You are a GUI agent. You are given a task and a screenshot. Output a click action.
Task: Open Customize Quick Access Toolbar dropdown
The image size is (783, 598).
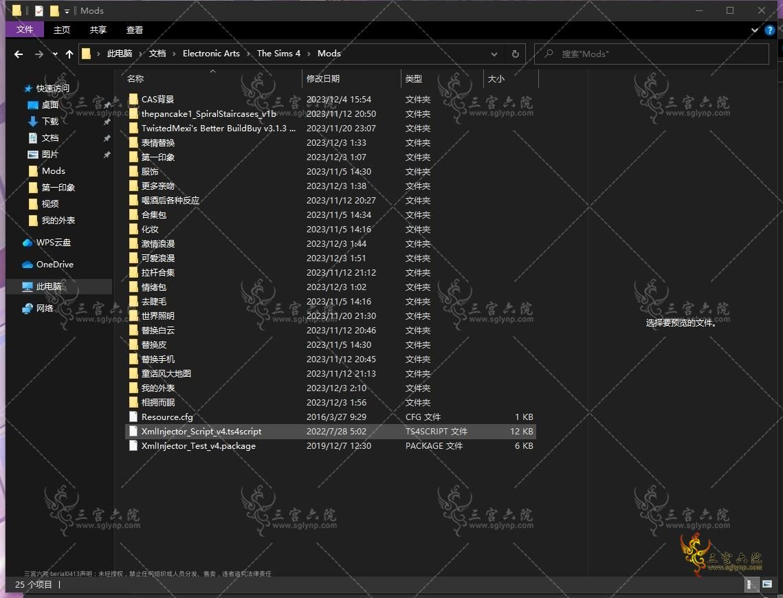(67, 11)
